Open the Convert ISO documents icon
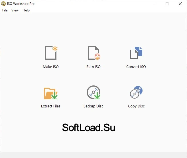The image size is (187, 158). pyautogui.click(x=136, y=53)
